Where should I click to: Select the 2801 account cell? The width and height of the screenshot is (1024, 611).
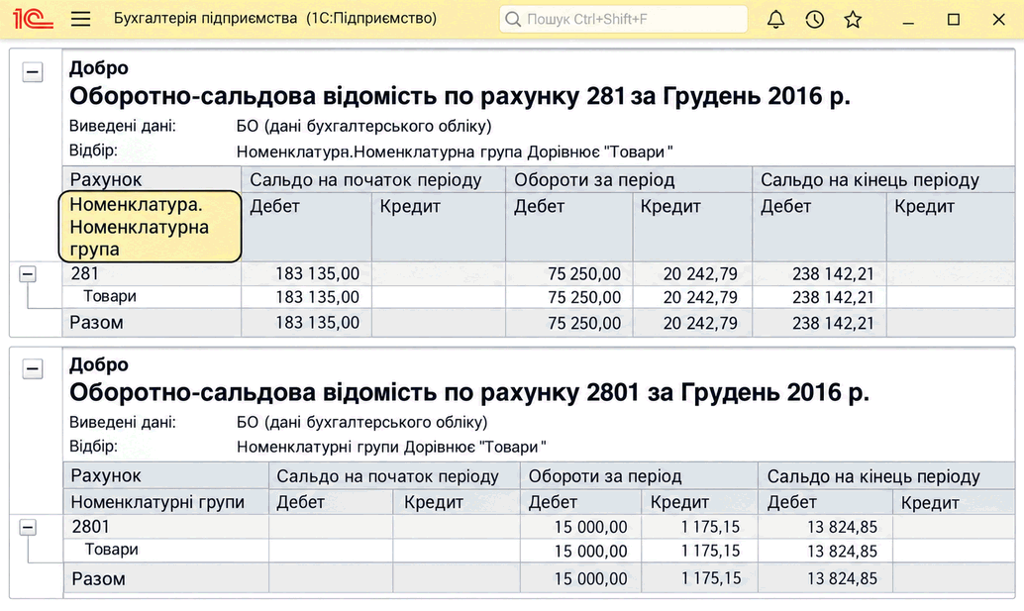click(x=165, y=527)
